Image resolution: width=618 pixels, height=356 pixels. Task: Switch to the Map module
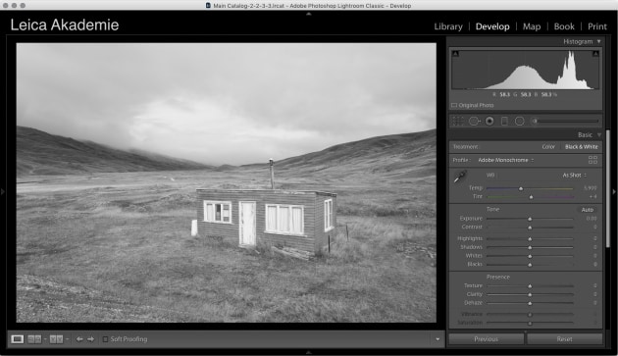coord(532,26)
